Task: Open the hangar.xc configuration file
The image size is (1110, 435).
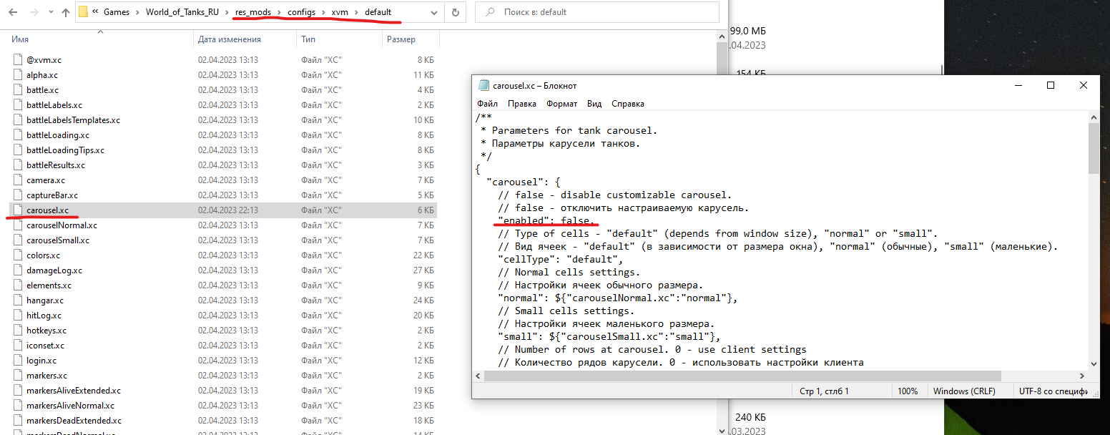Action: pyautogui.click(x=45, y=300)
